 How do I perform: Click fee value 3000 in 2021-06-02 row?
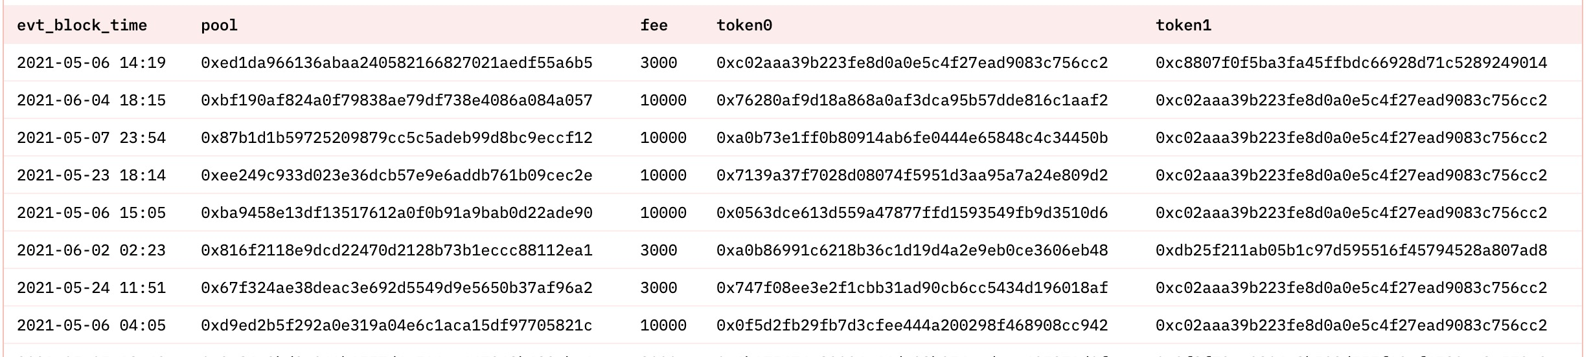tap(658, 250)
